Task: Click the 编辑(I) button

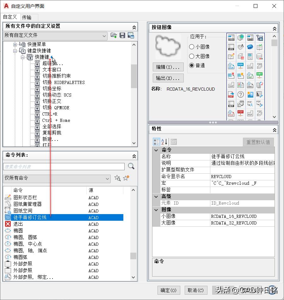Action: (x=168, y=67)
